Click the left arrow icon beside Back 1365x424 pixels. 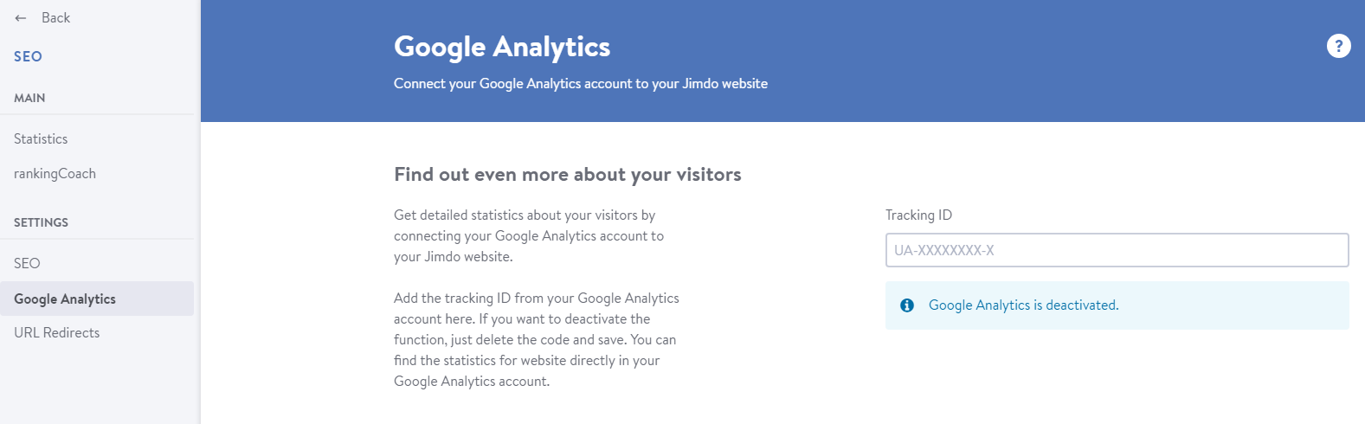[x=21, y=18]
